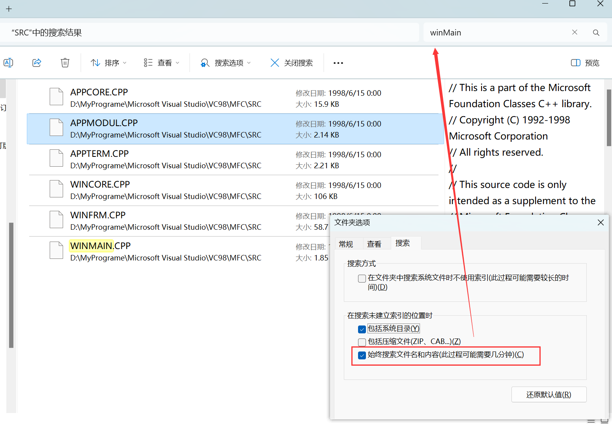Image resolution: width=612 pixels, height=424 pixels.
Task: Click the WINCORE.CPP file icon
Action: coord(56,189)
